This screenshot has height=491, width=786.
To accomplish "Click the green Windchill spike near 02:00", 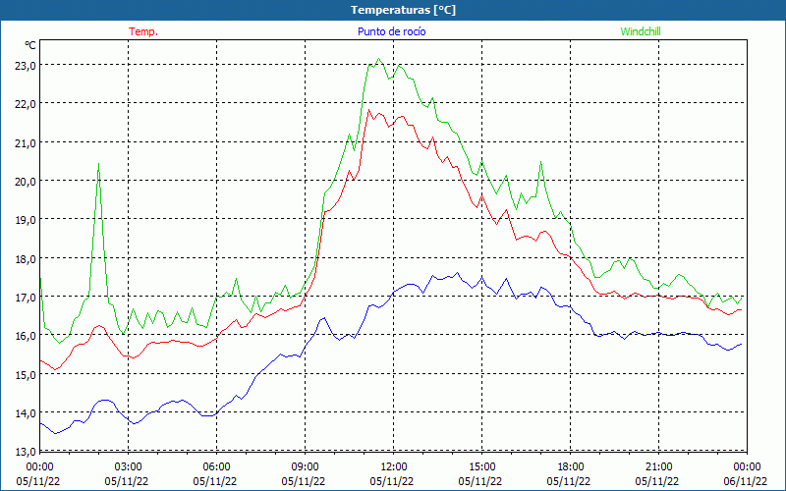I will [x=99, y=164].
